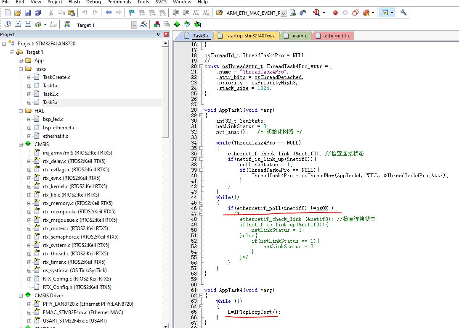This screenshot has height=328, width=459.
Task: Select bsp_led.c in the HAL folder
Action: point(53,119)
